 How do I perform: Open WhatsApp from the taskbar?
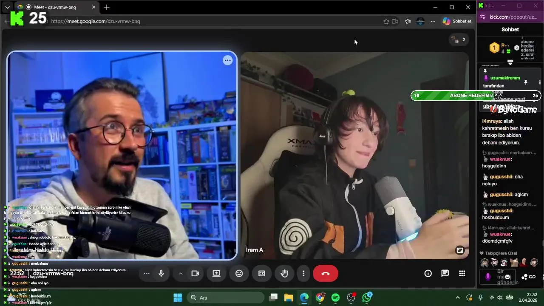pos(367,297)
